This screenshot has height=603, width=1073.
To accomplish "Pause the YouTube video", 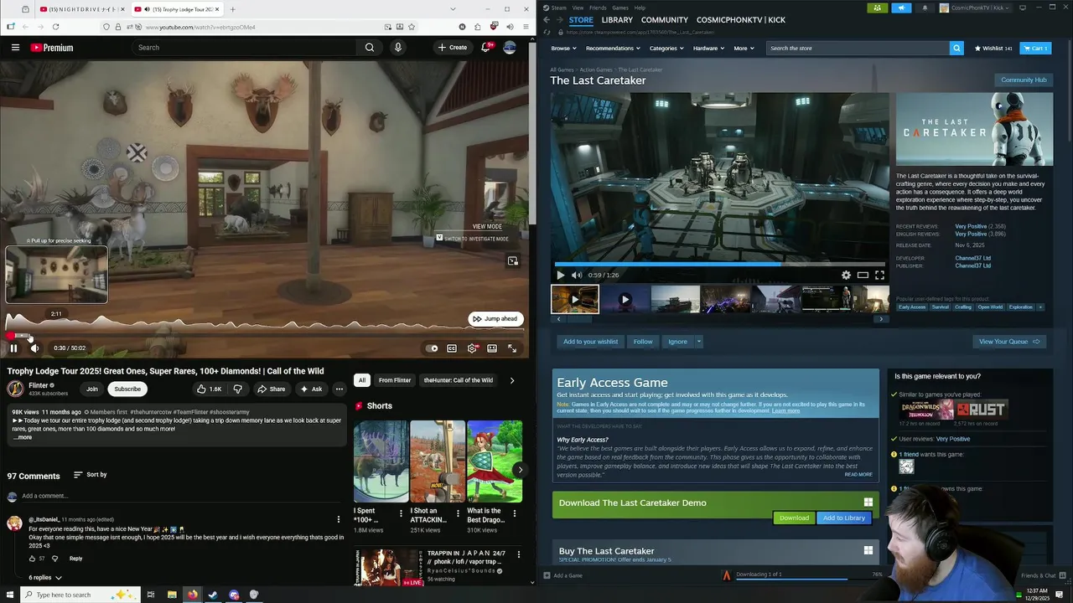I will click(13, 348).
